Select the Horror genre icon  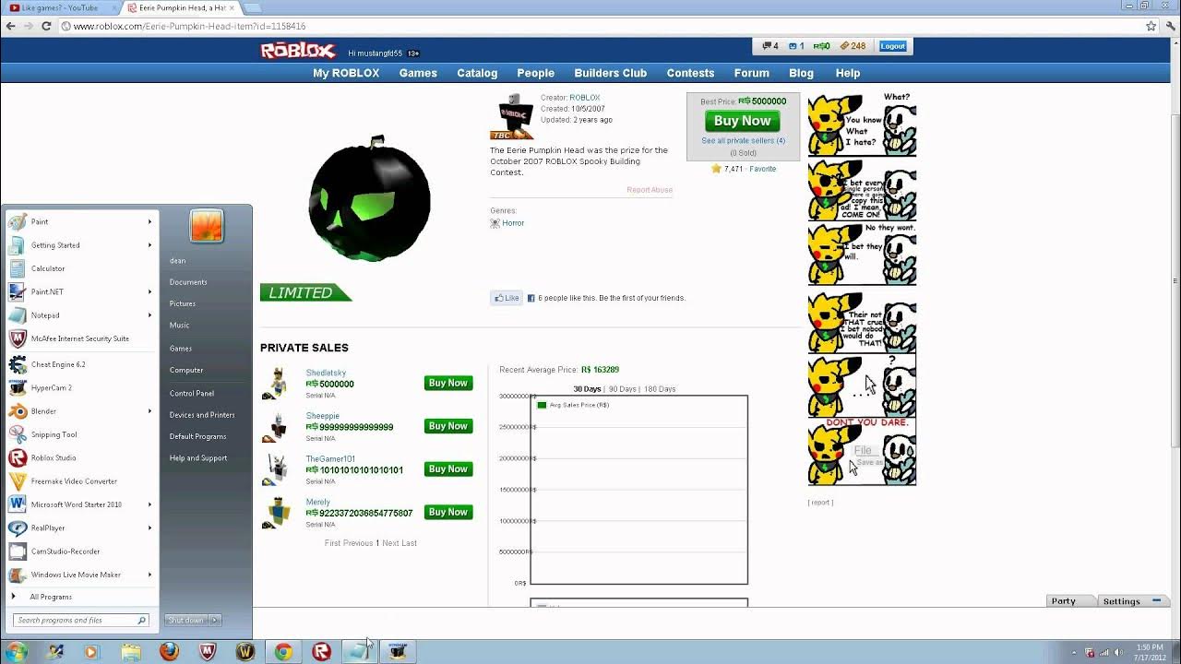point(495,222)
